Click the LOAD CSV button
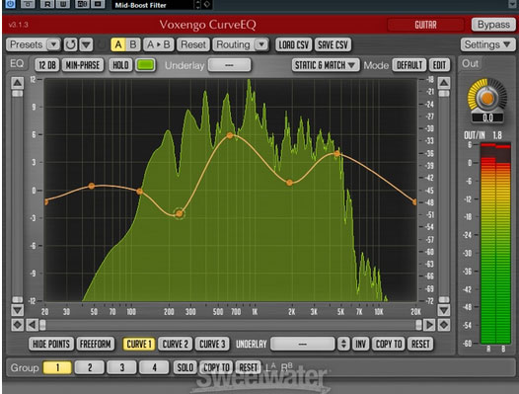Viewport: 519px width, 394px height. 294,44
